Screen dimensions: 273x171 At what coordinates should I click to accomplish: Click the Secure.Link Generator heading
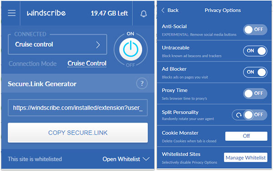42,84
